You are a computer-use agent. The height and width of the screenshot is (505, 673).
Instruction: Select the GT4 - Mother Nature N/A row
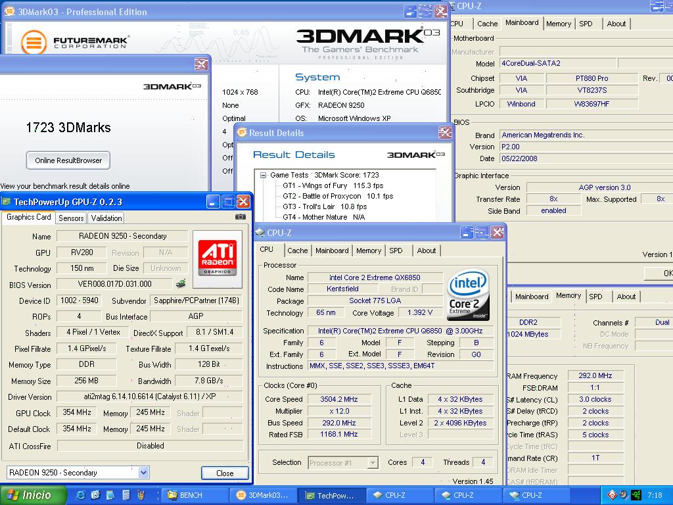pos(323,217)
